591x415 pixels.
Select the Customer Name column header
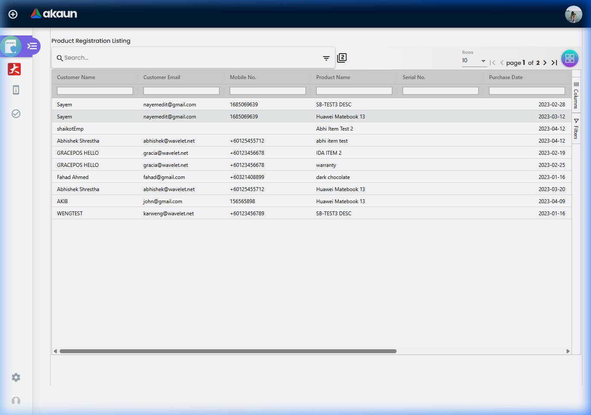point(76,77)
